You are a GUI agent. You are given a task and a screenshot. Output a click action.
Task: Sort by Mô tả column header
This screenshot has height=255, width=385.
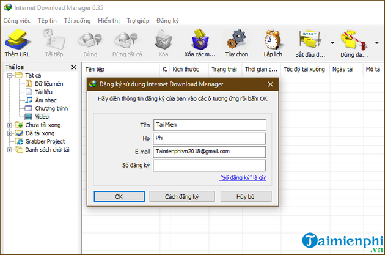tap(373, 69)
